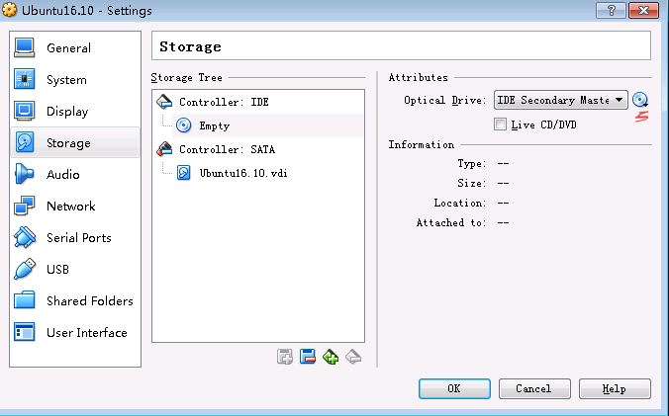This screenshot has height=416, width=669.
Task: Click the hard disk icon for Ubuntu16.10.vdi
Action: 183,173
